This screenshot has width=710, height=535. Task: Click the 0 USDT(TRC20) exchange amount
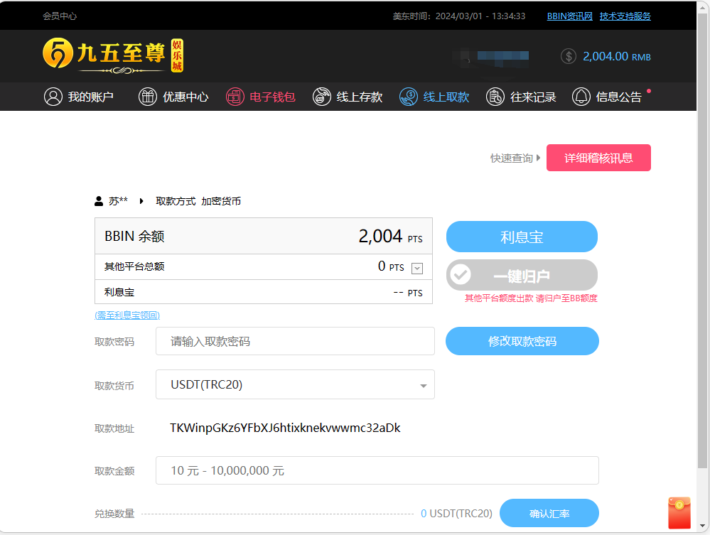456,513
